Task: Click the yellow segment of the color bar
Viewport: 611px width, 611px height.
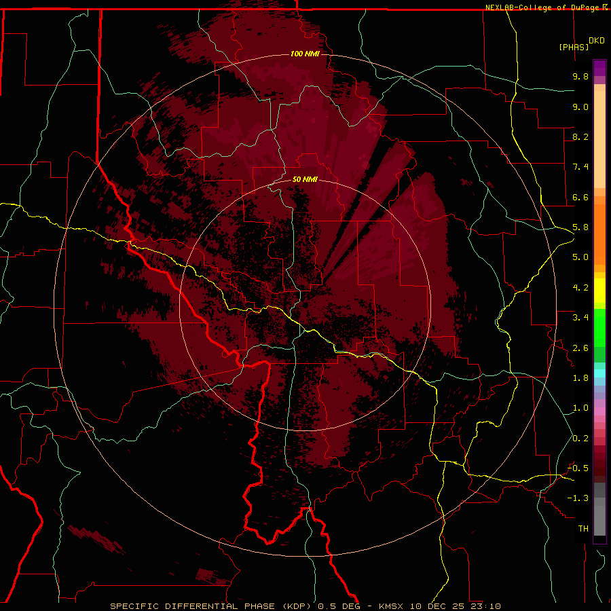Action: coord(599,291)
